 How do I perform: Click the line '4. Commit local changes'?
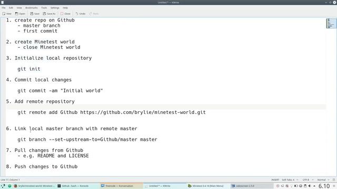[x=38, y=80]
